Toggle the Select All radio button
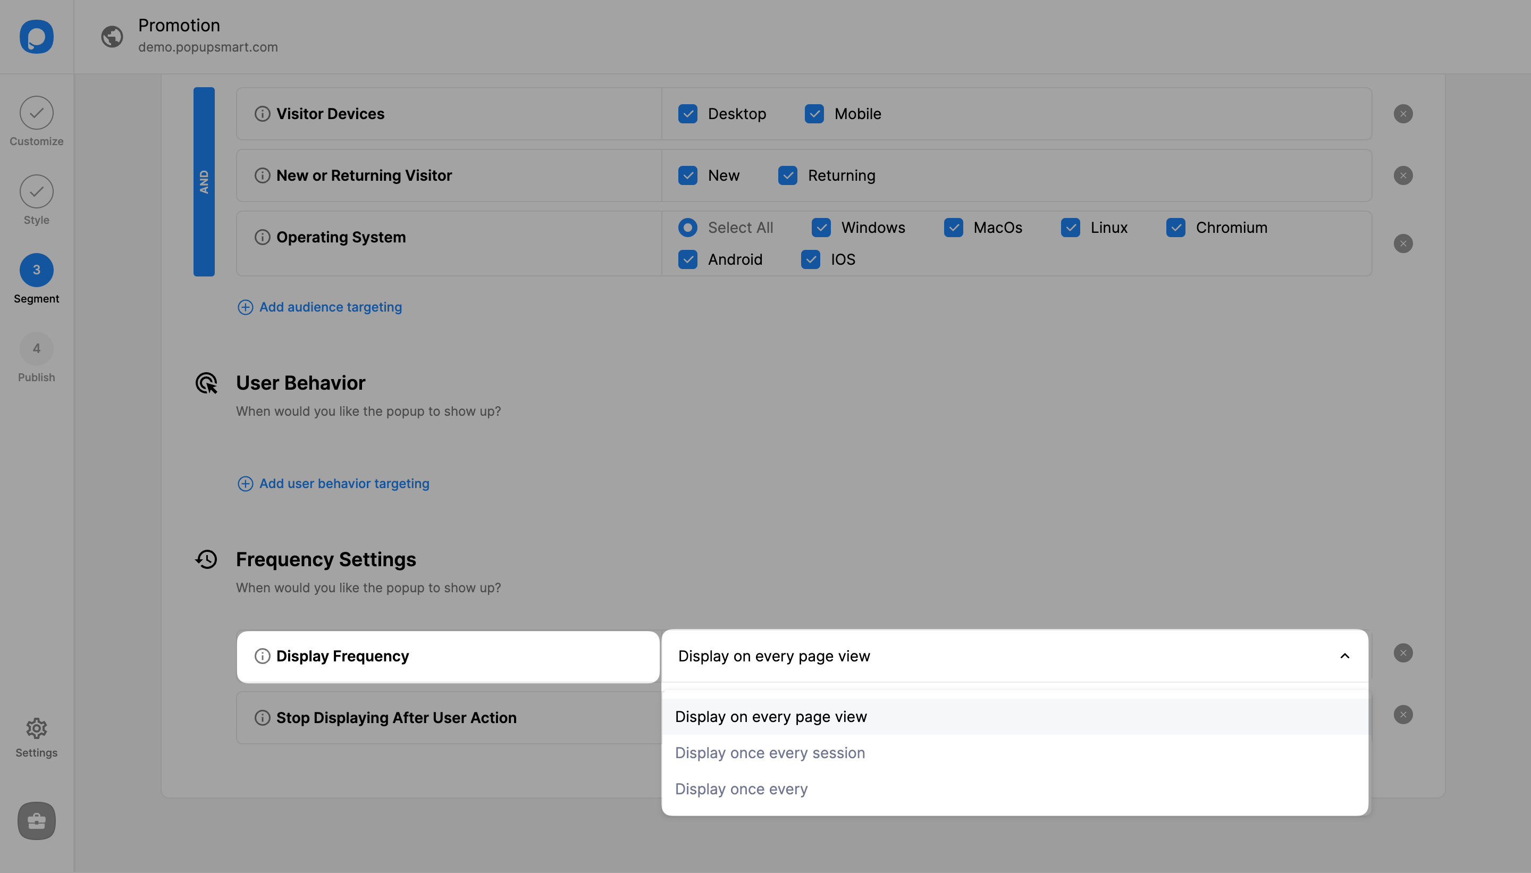Screen dimensions: 1531x873 pos(687,228)
